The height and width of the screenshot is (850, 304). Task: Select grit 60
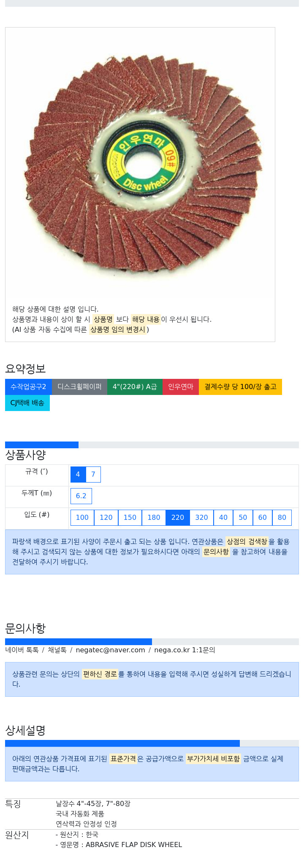click(263, 518)
